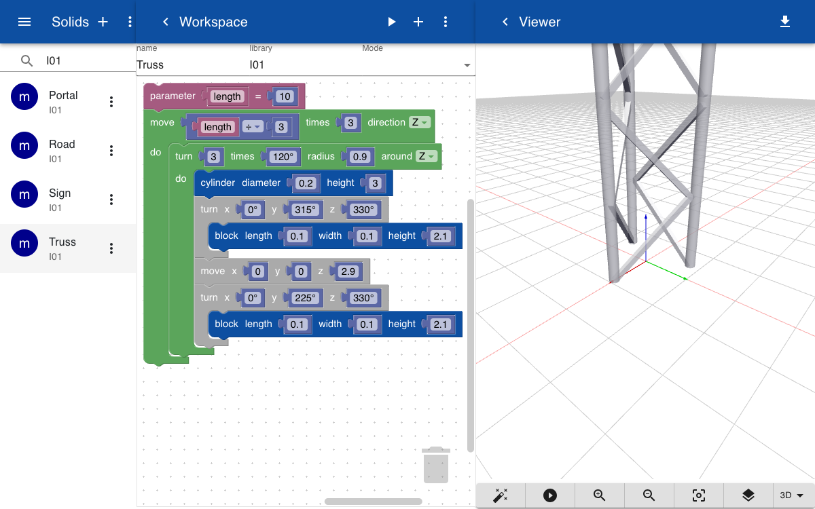Click Workspace back chevron
The width and height of the screenshot is (815, 509).
165,22
